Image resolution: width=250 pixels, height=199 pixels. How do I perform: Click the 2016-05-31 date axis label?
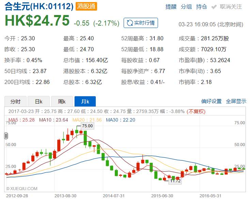tap(210, 196)
